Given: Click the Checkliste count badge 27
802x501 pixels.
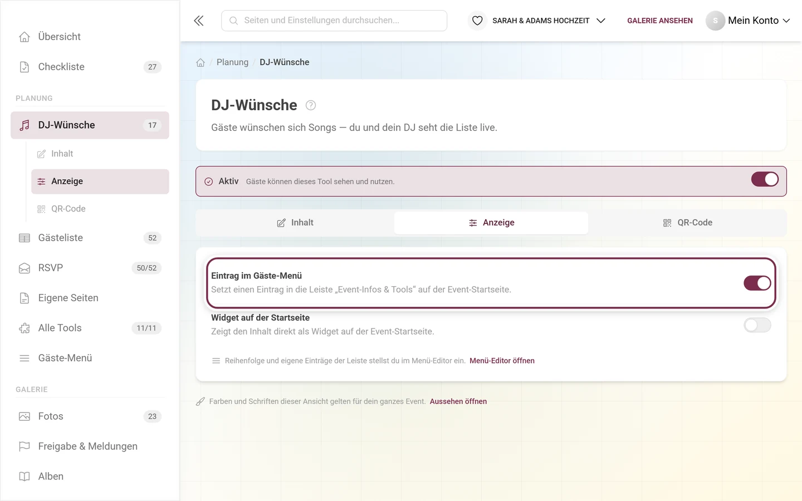Looking at the screenshot, I should (152, 67).
